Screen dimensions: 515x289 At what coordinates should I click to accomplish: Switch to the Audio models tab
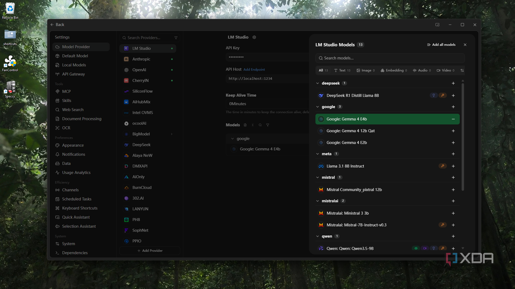coord(422,71)
